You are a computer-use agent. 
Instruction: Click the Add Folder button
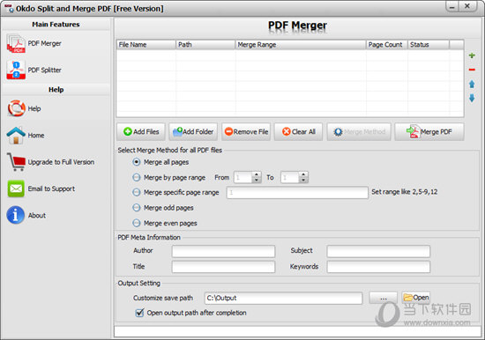pyautogui.click(x=193, y=131)
